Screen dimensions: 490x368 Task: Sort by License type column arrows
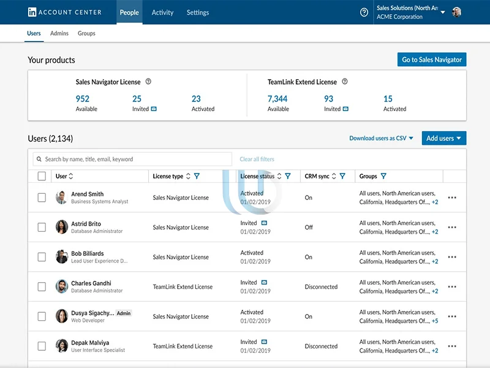[188, 176]
